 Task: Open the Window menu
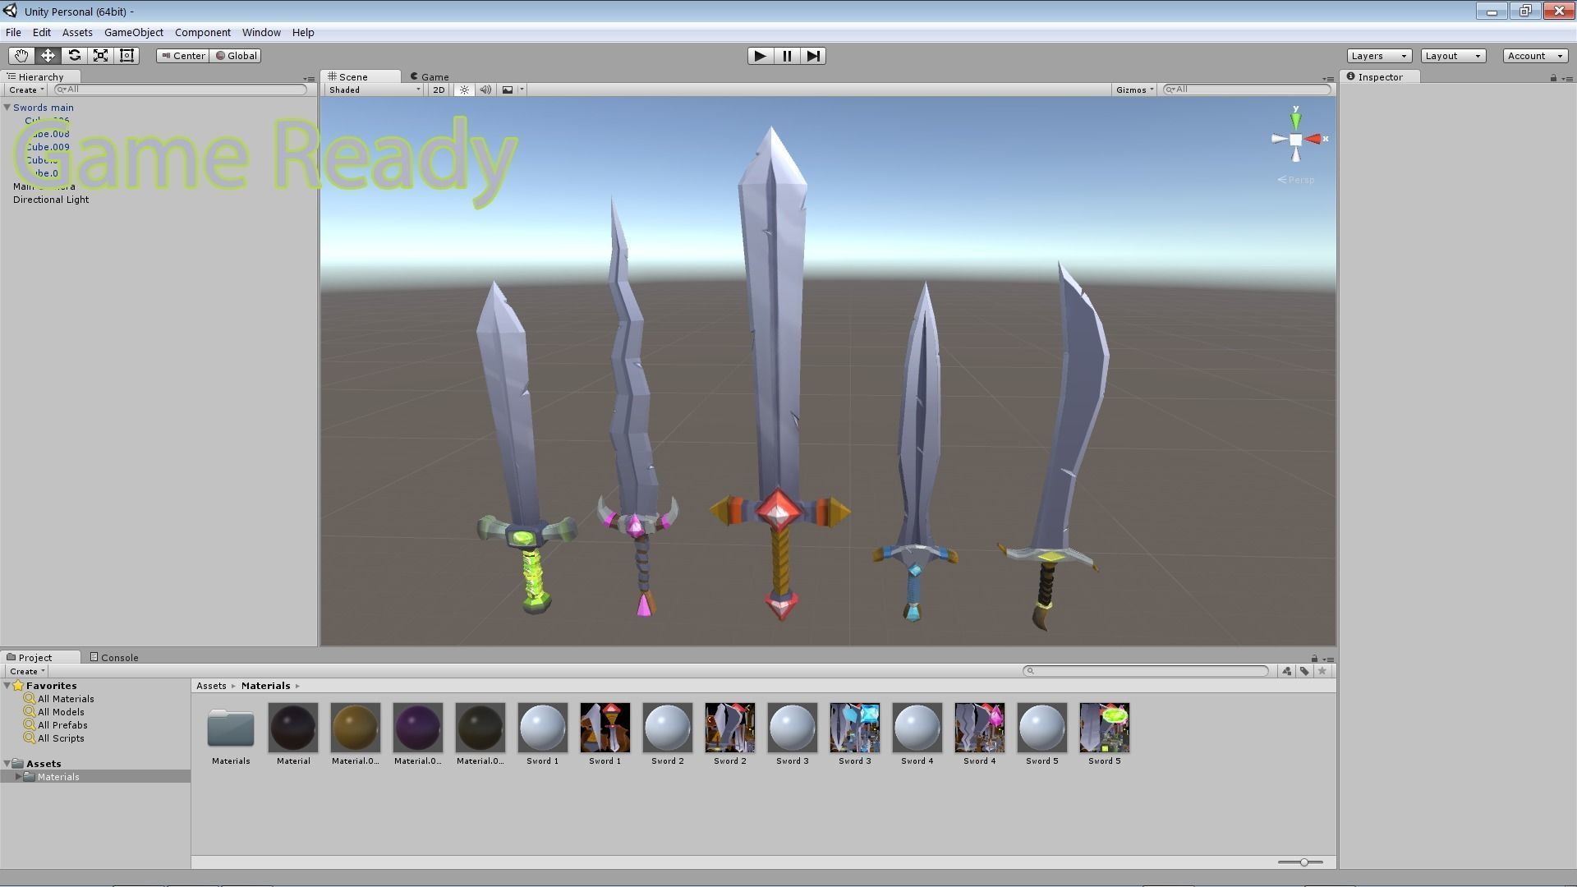261,33
